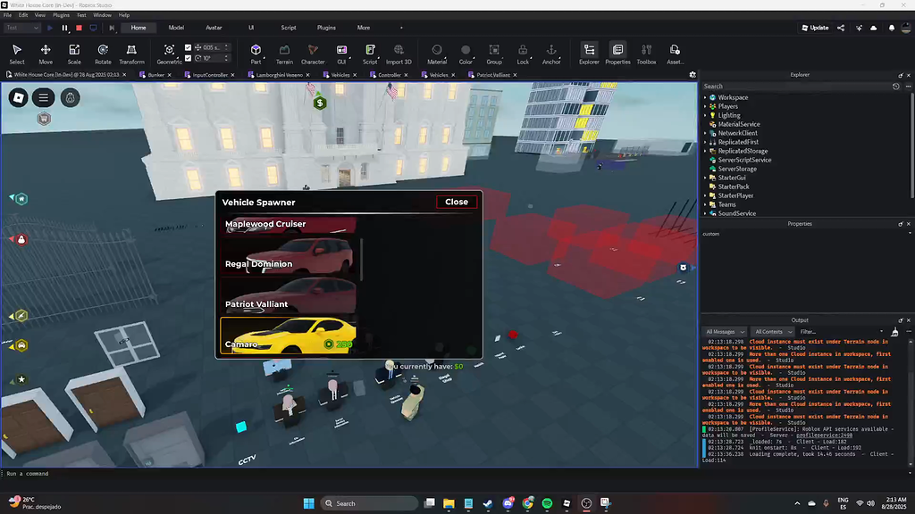Open Spotify from taskbar
This screenshot has height=514, width=915.
(x=547, y=503)
